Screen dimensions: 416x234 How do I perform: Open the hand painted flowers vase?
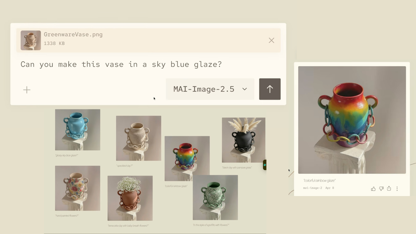(x=77, y=188)
